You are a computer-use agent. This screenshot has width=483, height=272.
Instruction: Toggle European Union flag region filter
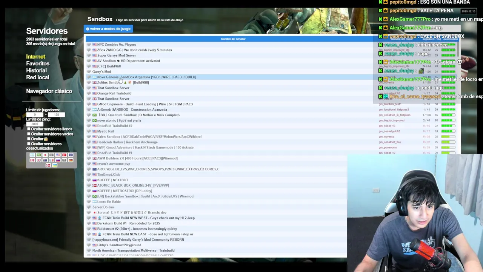click(71, 155)
